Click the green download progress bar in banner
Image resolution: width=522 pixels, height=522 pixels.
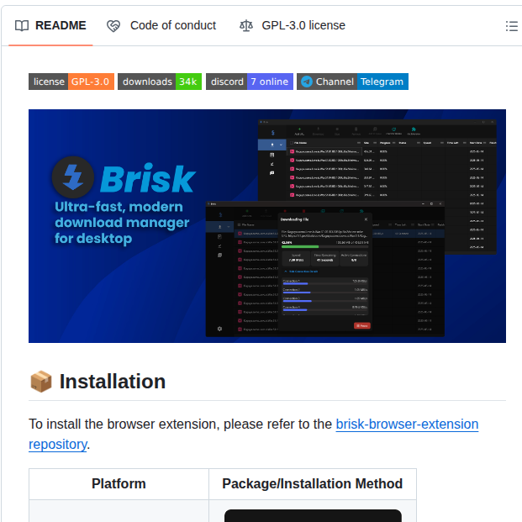[x=300, y=246]
